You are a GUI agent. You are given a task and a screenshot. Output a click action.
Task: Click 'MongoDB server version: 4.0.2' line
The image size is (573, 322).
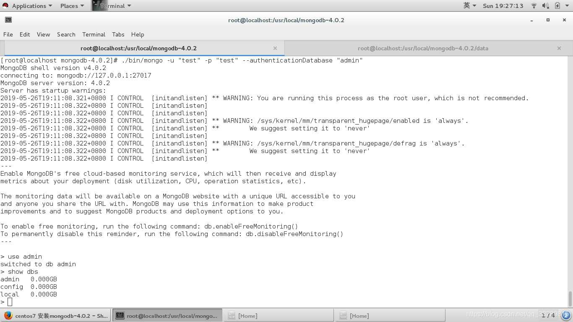click(x=55, y=83)
